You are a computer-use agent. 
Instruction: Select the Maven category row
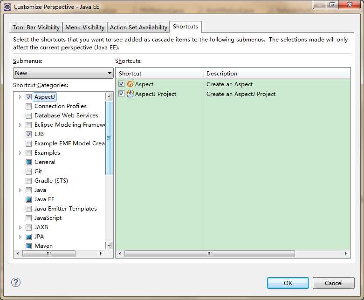point(43,246)
